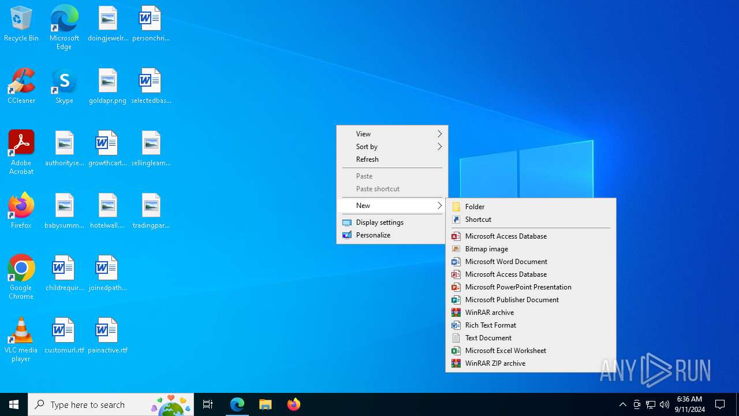
Task: Open the Windows Start menu
Action: pos(14,404)
